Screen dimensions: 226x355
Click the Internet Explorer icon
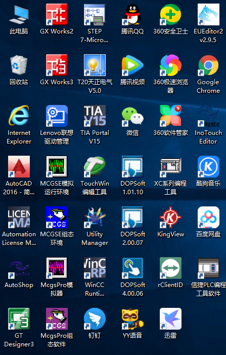click(19, 116)
